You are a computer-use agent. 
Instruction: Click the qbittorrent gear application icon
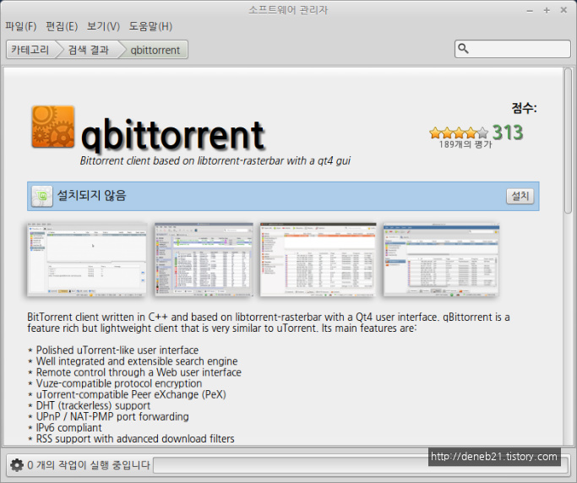52,127
